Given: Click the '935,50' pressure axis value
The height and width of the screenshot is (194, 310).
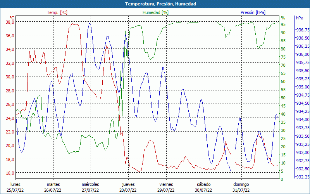Looking at the screenshot, I should [303, 71].
